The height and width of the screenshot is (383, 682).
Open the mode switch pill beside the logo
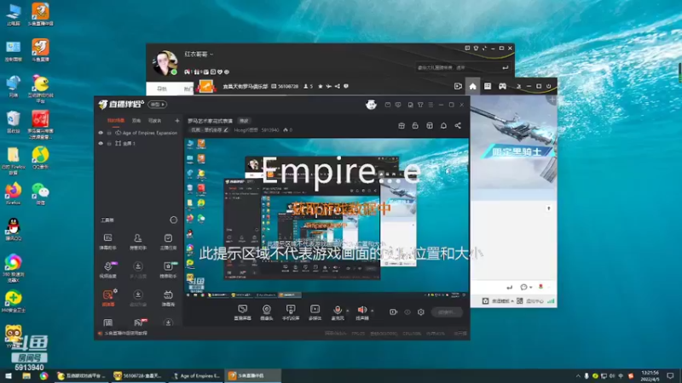coord(157,104)
